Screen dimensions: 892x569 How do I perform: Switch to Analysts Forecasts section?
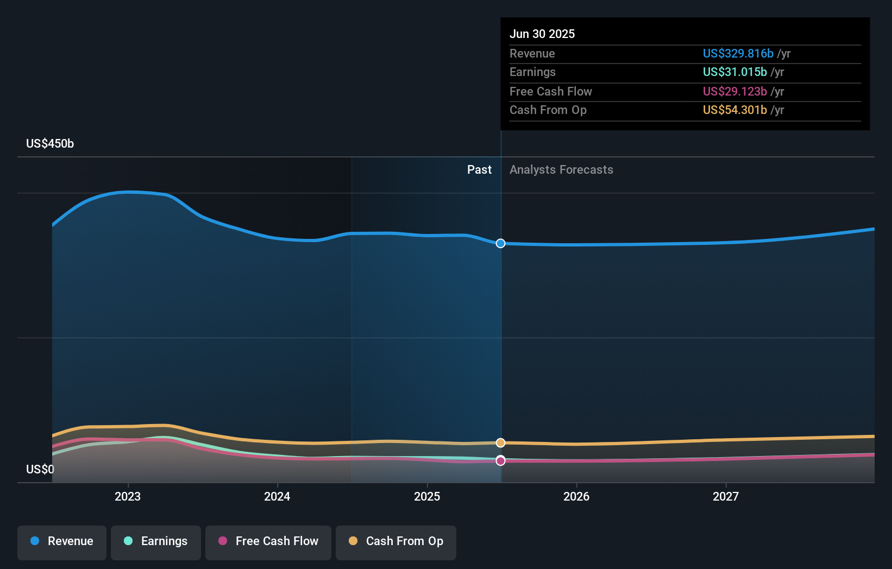click(x=561, y=169)
